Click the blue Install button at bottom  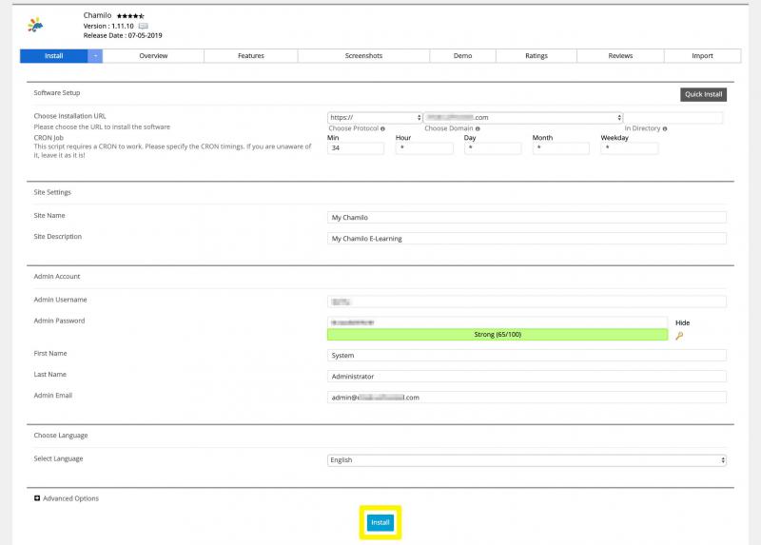[x=380, y=523]
